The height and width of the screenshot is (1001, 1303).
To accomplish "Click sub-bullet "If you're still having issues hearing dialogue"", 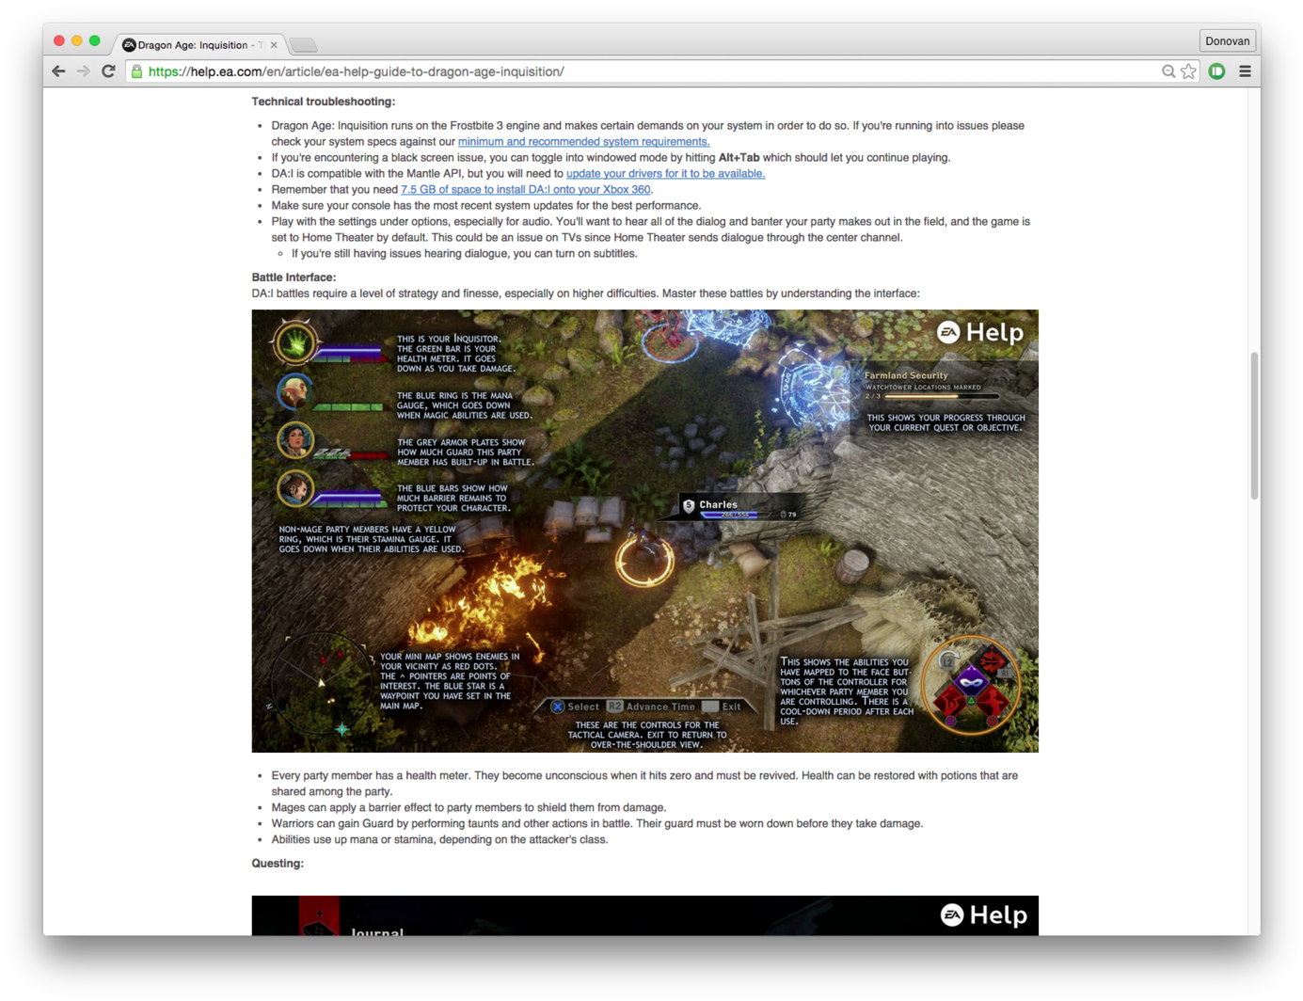I will pyautogui.click(x=464, y=254).
